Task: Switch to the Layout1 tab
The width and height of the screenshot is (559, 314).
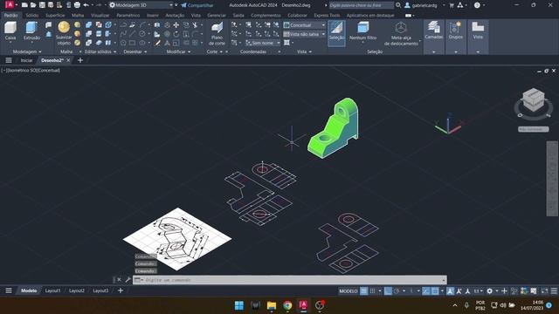Action: click(52, 290)
